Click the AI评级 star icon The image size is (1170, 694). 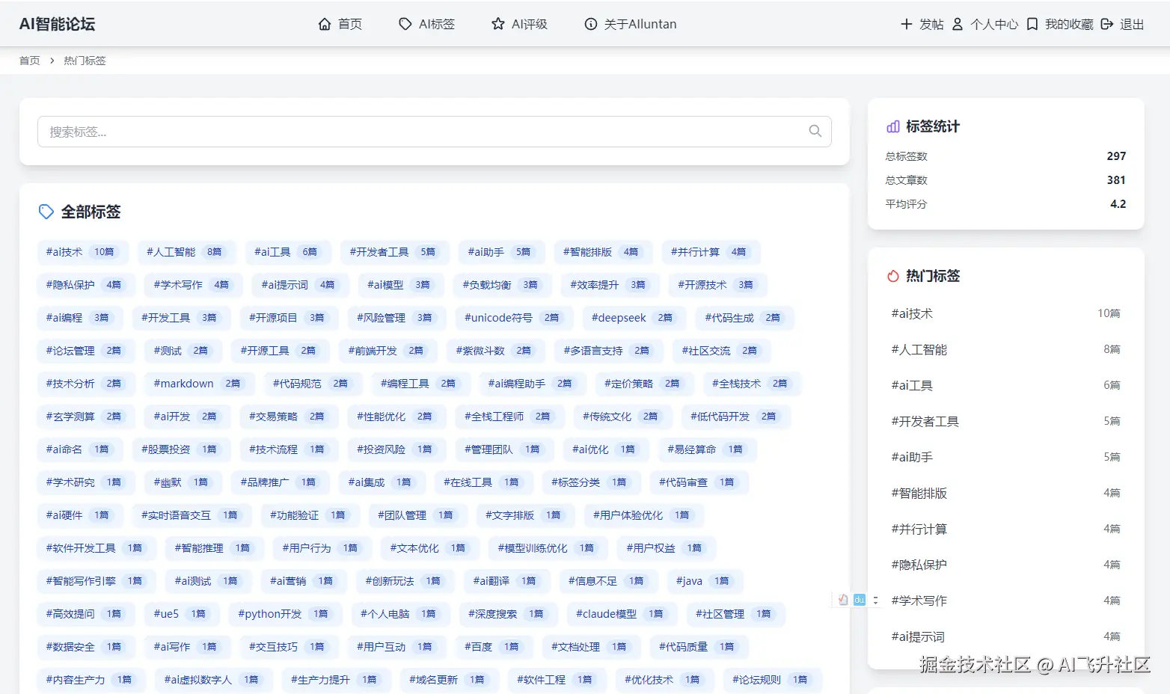(498, 24)
